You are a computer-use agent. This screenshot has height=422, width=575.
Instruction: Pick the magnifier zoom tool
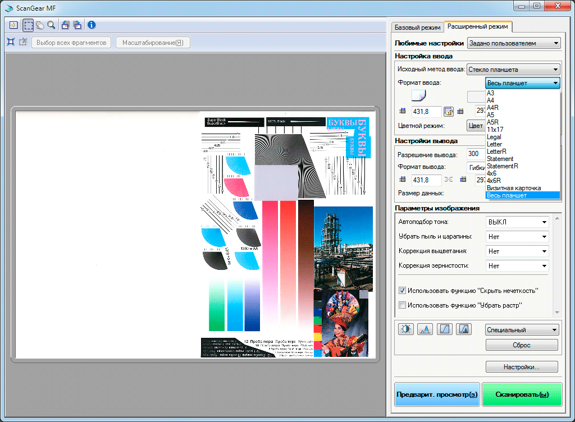[x=51, y=25]
